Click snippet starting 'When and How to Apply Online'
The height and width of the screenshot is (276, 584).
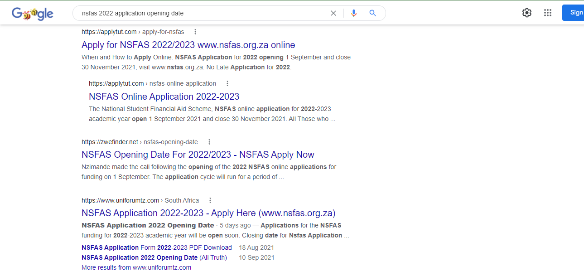tap(216, 62)
